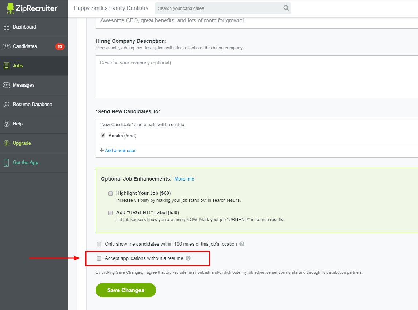
Task: Uncheck Amelia (You!) alert recipient
Action: (x=103, y=135)
